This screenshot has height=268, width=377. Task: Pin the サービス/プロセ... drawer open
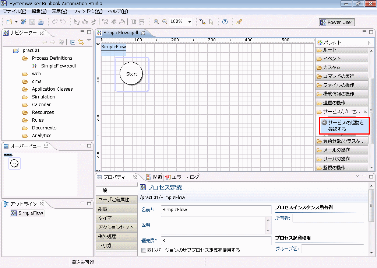365,112
